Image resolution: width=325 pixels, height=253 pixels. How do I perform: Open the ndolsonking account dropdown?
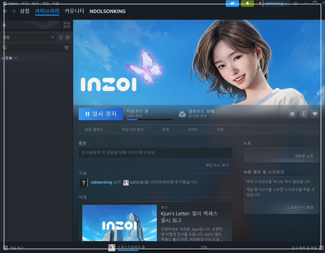(276, 4)
